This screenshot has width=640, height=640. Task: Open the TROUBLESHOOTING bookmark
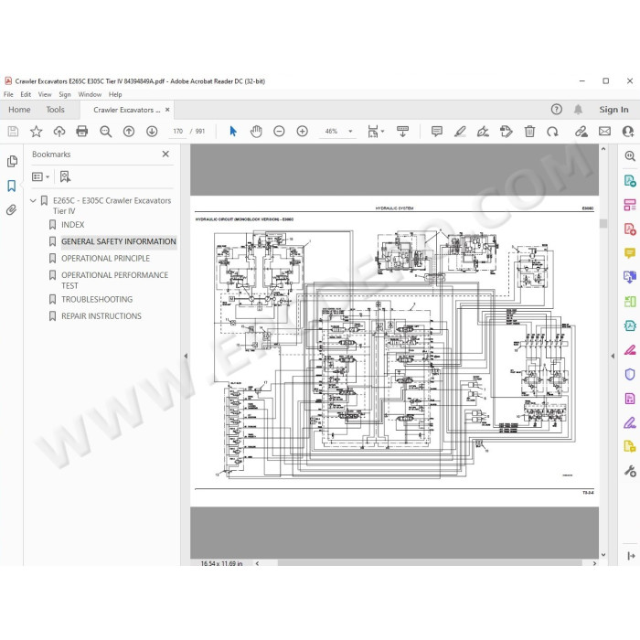click(x=97, y=299)
